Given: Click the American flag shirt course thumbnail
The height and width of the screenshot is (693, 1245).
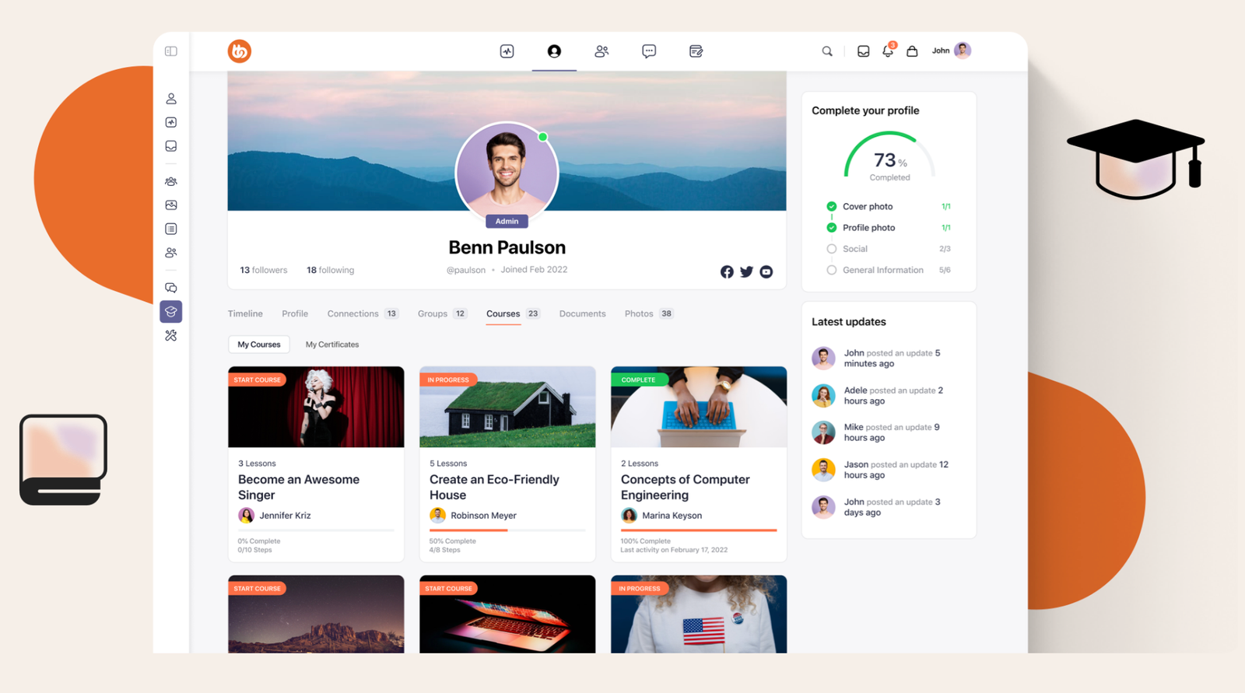Looking at the screenshot, I should [699, 614].
